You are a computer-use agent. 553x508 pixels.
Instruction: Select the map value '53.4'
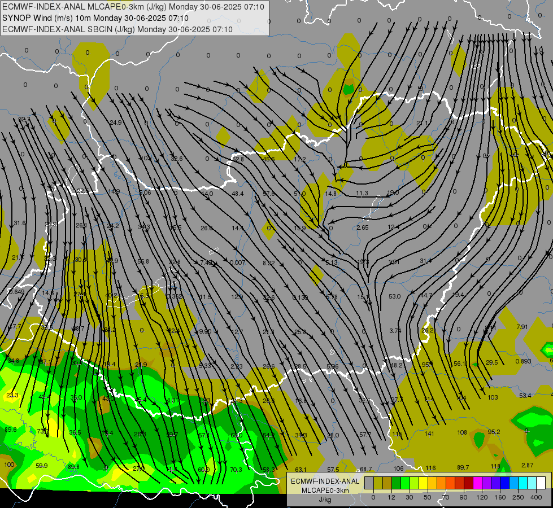(x=525, y=396)
